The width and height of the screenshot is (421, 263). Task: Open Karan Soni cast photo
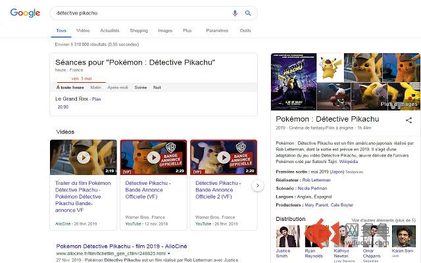(x=404, y=236)
